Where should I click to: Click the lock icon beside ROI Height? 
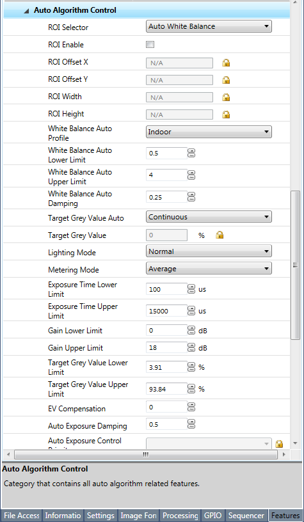(226, 115)
